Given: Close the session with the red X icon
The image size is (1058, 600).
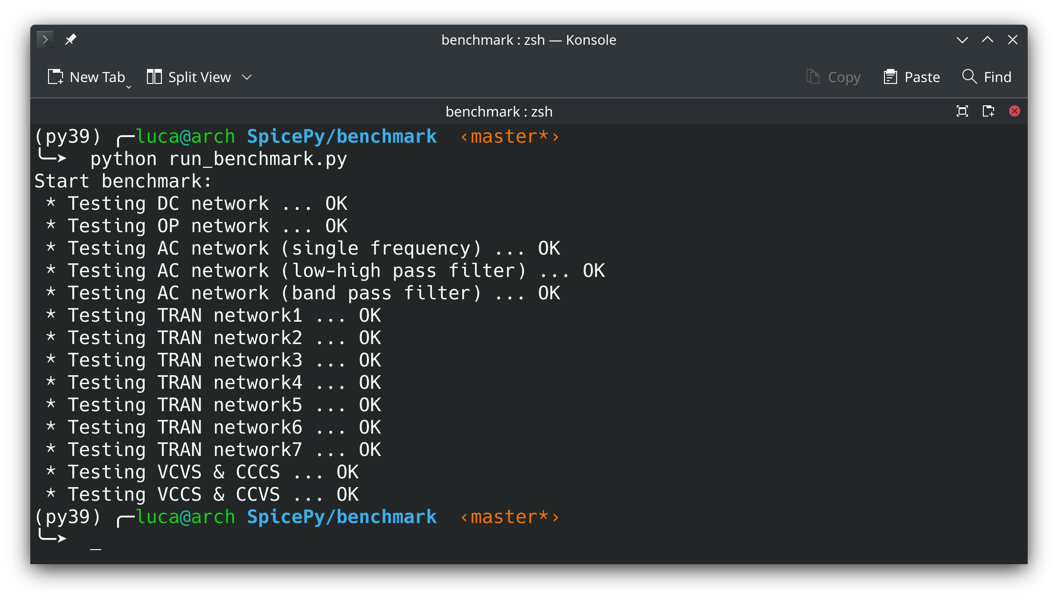Looking at the screenshot, I should click(x=1015, y=111).
